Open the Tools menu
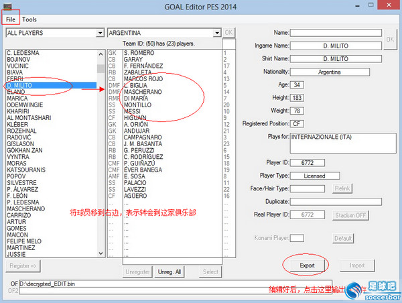Screen dimensions: 402x303 click(x=29, y=19)
